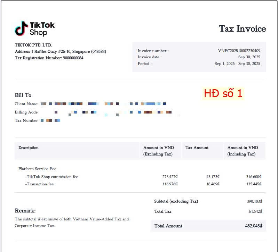Click the invoice date Sep 30, 2025
The height and width of the screenshot is (252, 278).
249,57
